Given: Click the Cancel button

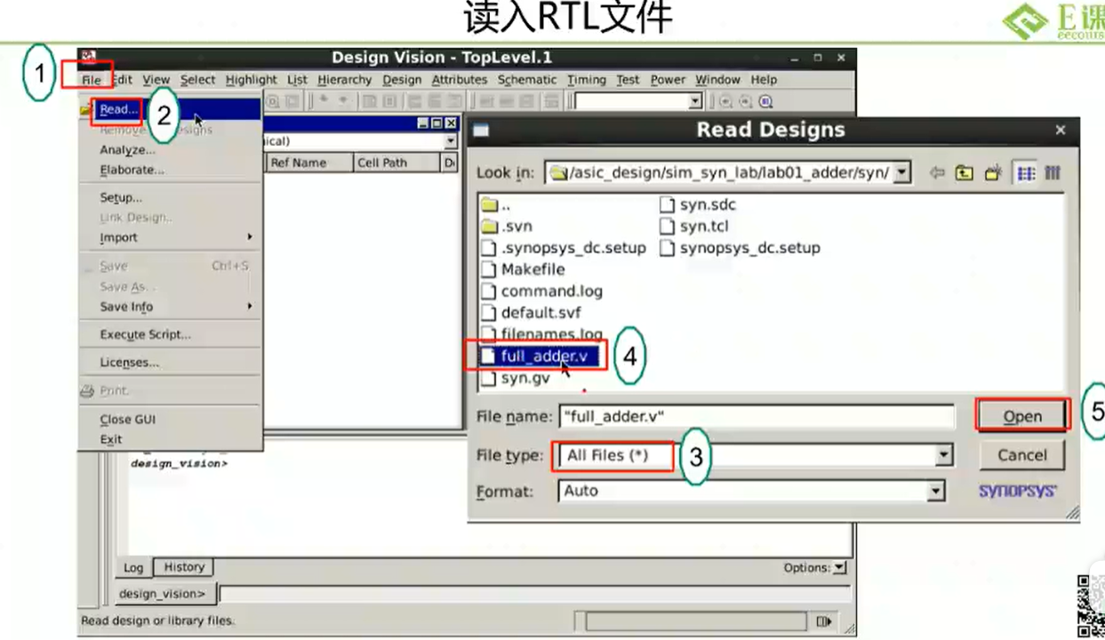Looking at the screenshot, I should point(1022,455).
